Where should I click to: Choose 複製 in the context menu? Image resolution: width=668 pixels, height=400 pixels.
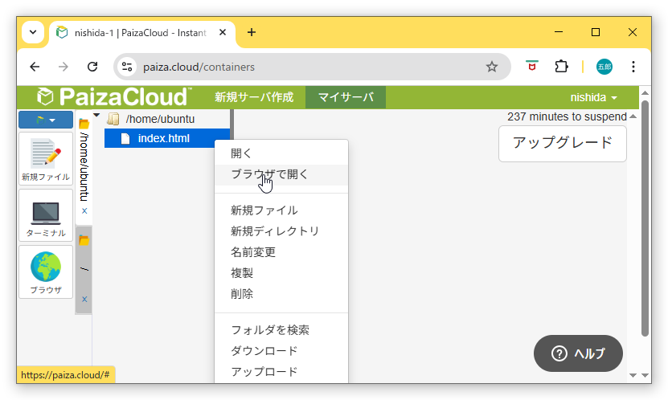pyautogui.click(x=281, y=273)
